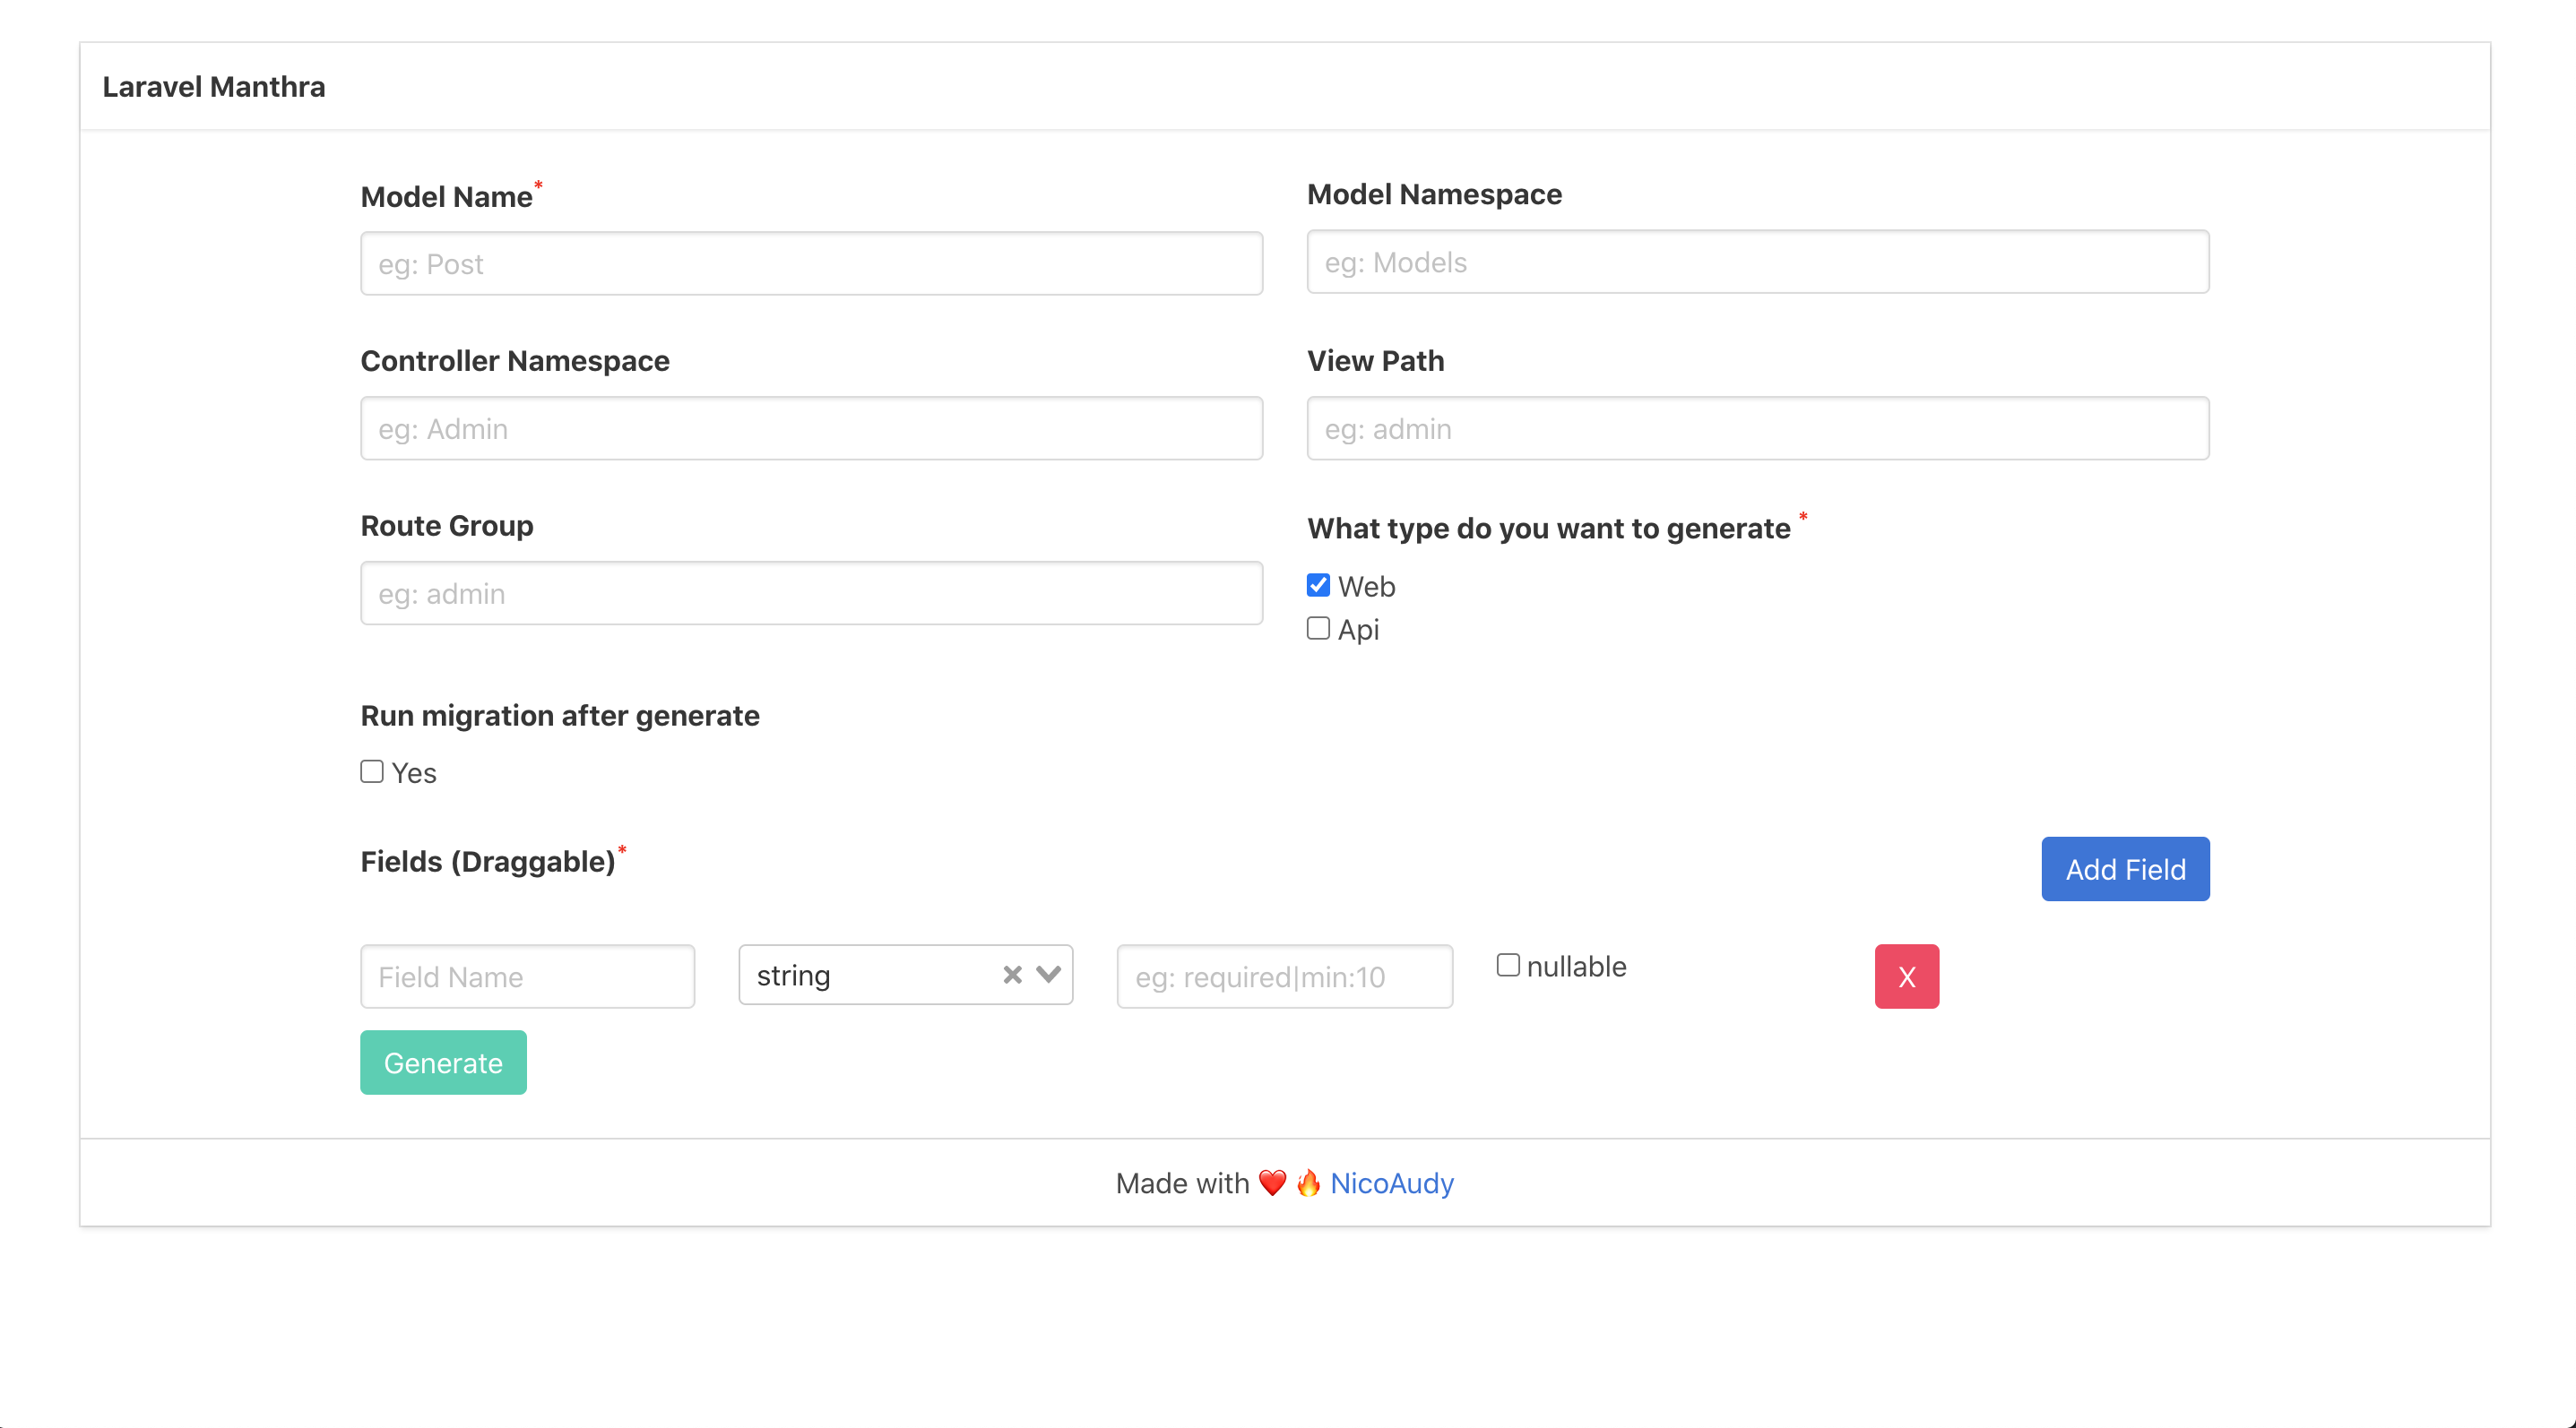Toggle the Web generate type checkbox

(1318, 586)
